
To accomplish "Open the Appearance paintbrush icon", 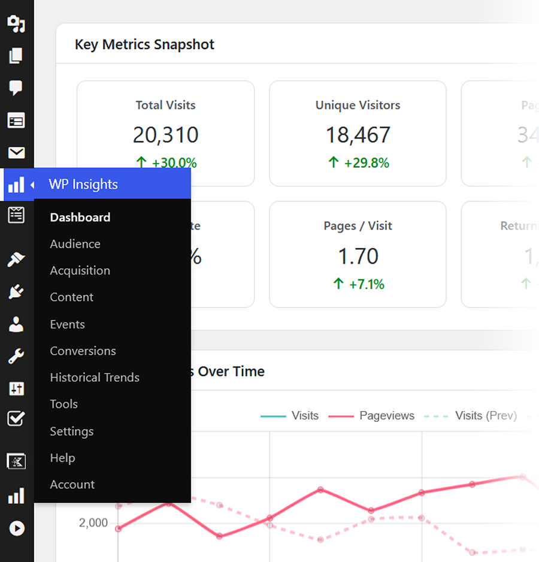I will (16, 259).
